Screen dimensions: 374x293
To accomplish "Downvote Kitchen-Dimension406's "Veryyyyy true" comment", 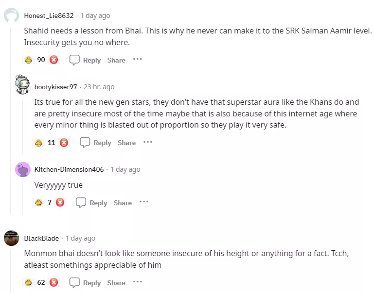I will (x=60, y=203).
